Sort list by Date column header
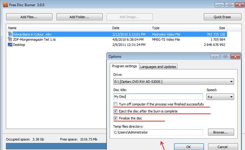 tap(115, 28)
